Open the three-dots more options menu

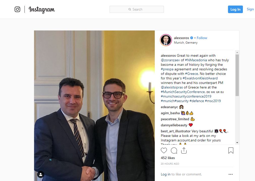tap(231, 174)
